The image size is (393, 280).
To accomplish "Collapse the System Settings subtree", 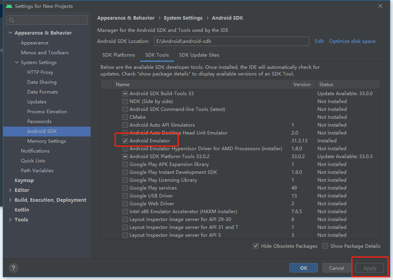I will pos(17,62).
